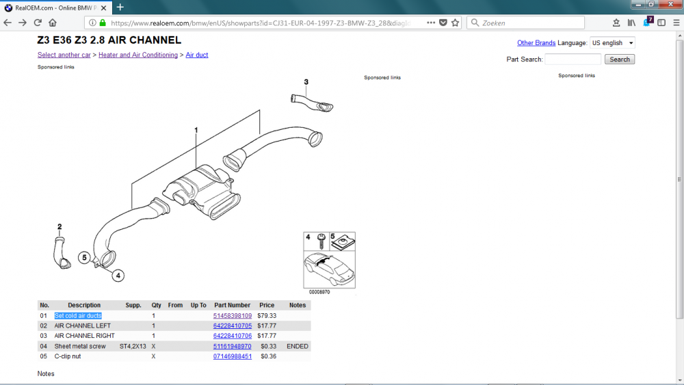Click the Price column header

click(x=267, y=305)
